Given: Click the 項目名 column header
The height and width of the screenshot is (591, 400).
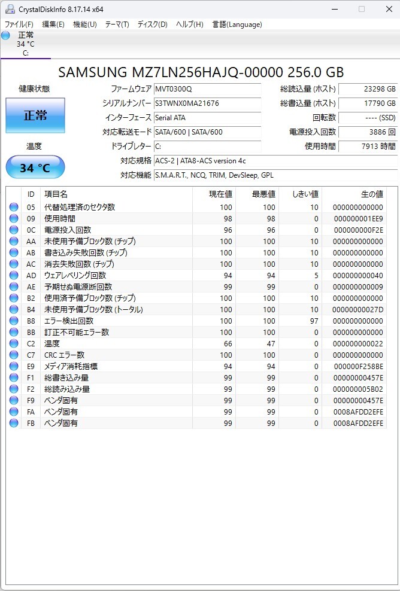Looking at the screenshot, I should pyautogui.click(x=116, y=194).
